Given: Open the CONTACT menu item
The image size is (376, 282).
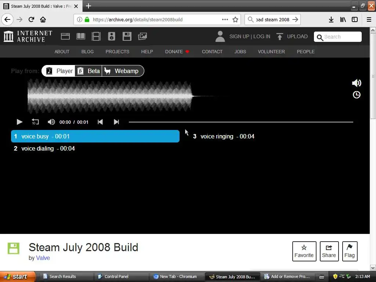Looking at the screenshot, I should tap(212, 51).
